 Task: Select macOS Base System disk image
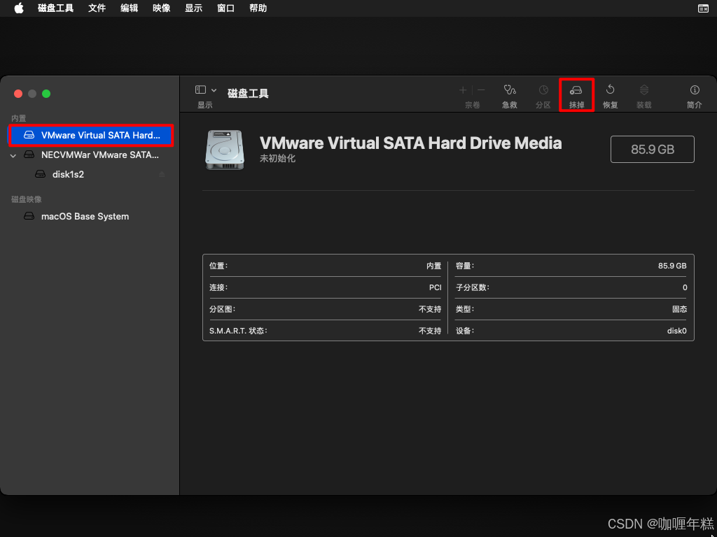91,217
